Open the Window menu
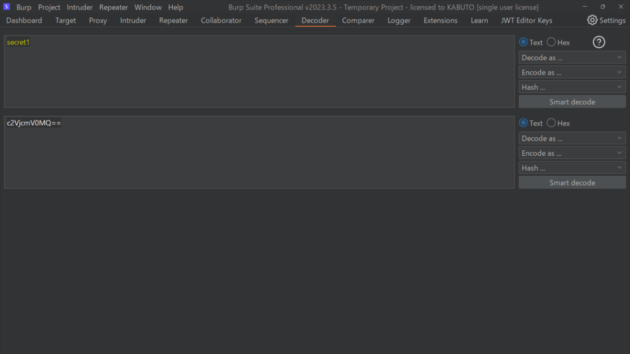This screenshot has height=354, width=630. [148, 7]
